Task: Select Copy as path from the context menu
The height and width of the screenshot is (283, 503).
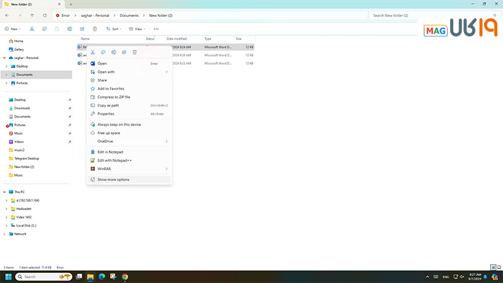Action: [x=108, y=105]
